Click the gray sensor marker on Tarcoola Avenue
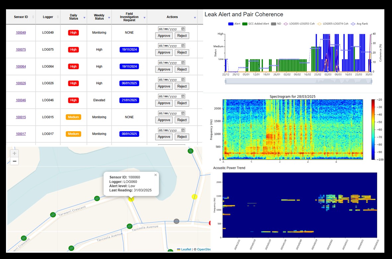This screenshot has height=259, width=392. click(177, 221)
